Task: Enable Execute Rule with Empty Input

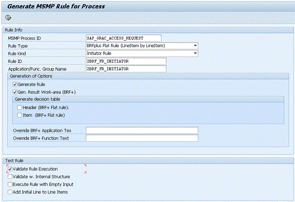Action: (x=10, y=184)
